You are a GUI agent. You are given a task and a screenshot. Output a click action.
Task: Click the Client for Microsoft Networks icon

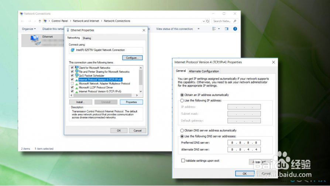(77, 68)
